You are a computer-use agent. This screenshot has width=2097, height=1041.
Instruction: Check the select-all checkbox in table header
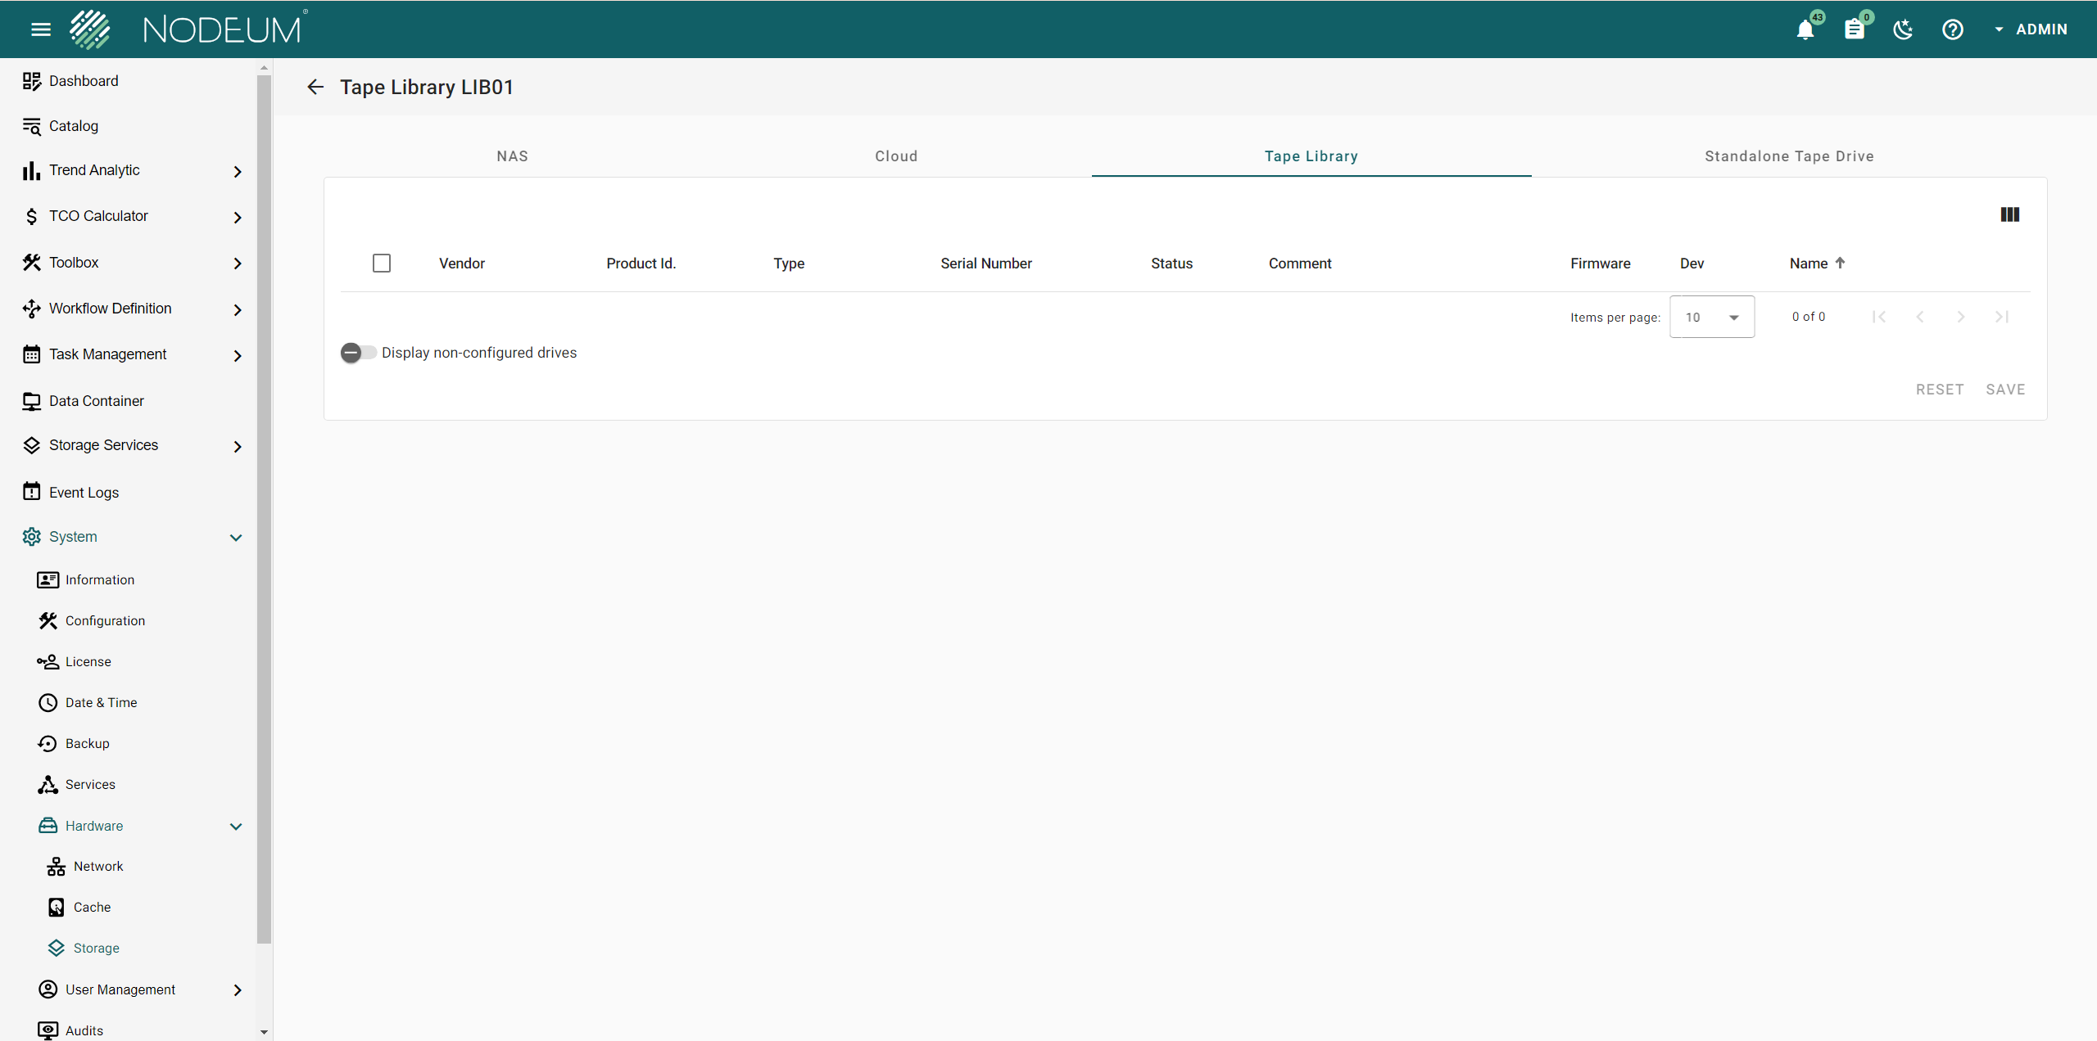point(382,264)
